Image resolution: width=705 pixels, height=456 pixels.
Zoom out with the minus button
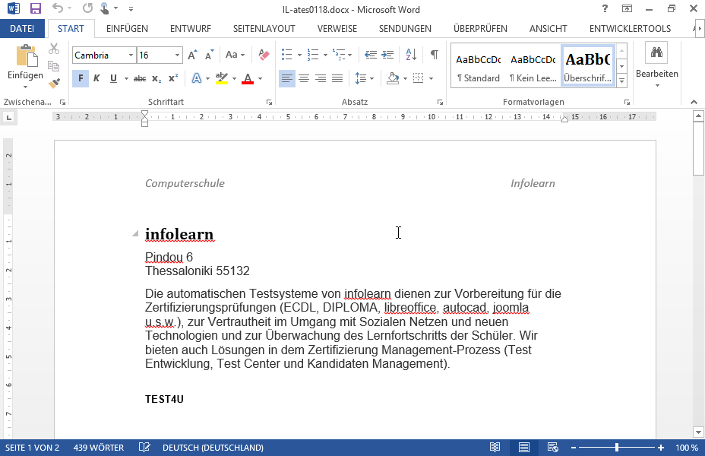tap(574, 448)
